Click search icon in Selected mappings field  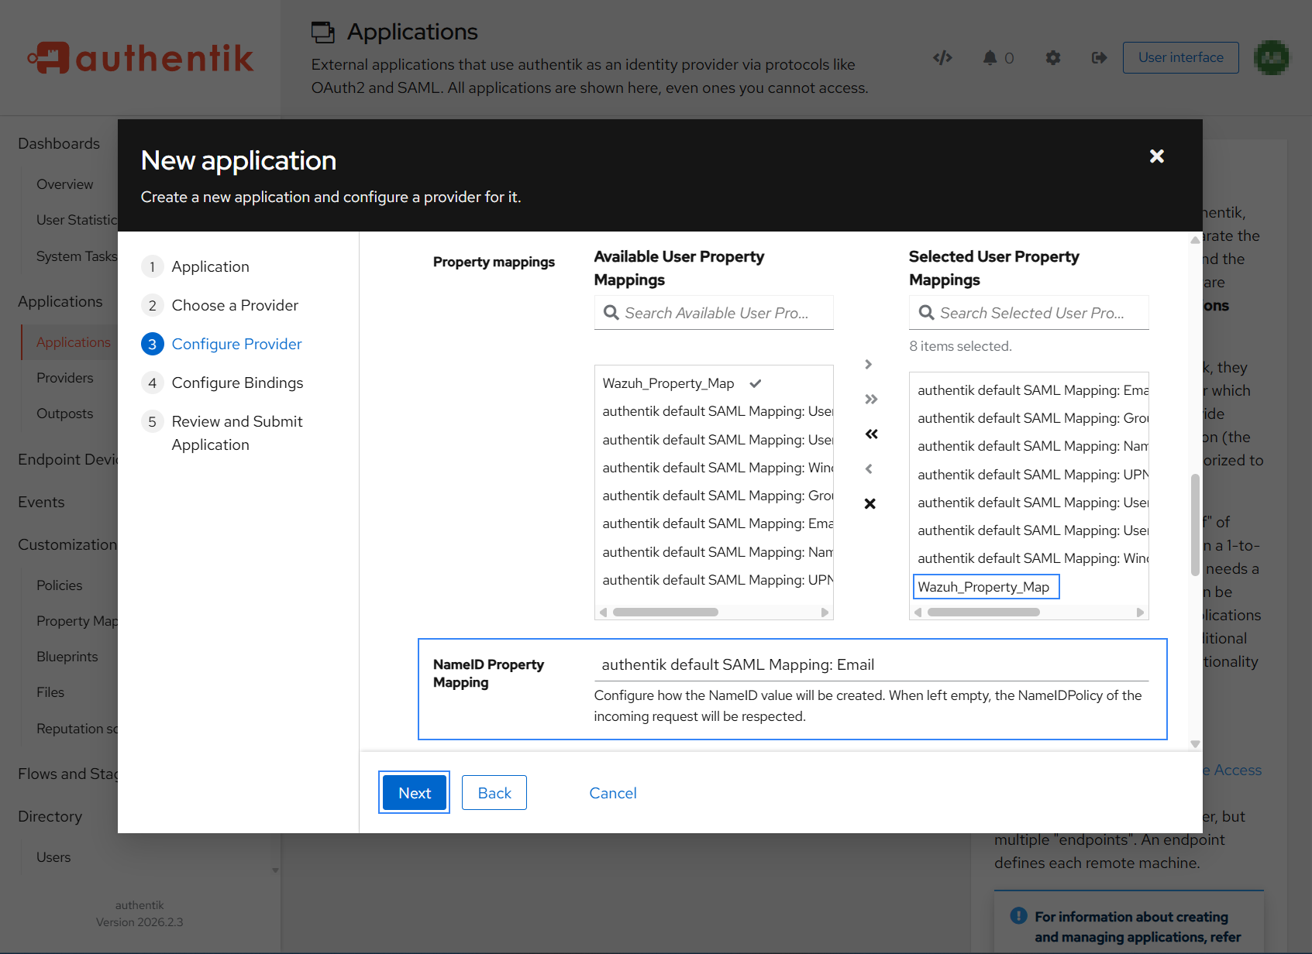[x=926, y=313]
